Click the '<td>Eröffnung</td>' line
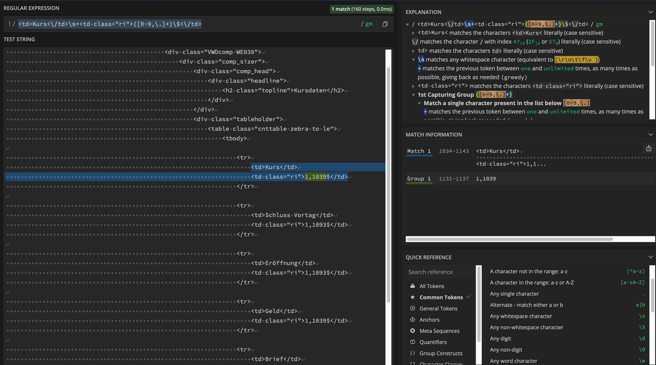Screen dimensions: 656x365 [x=283, y=263]
